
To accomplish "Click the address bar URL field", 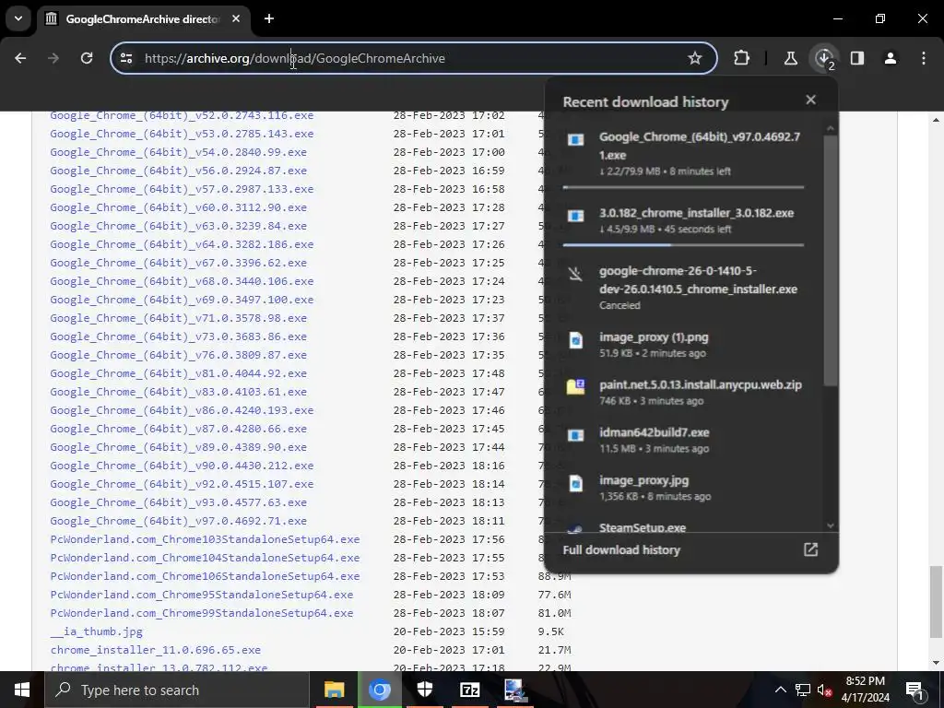I will pyautogui.click(x=414, y=58).
